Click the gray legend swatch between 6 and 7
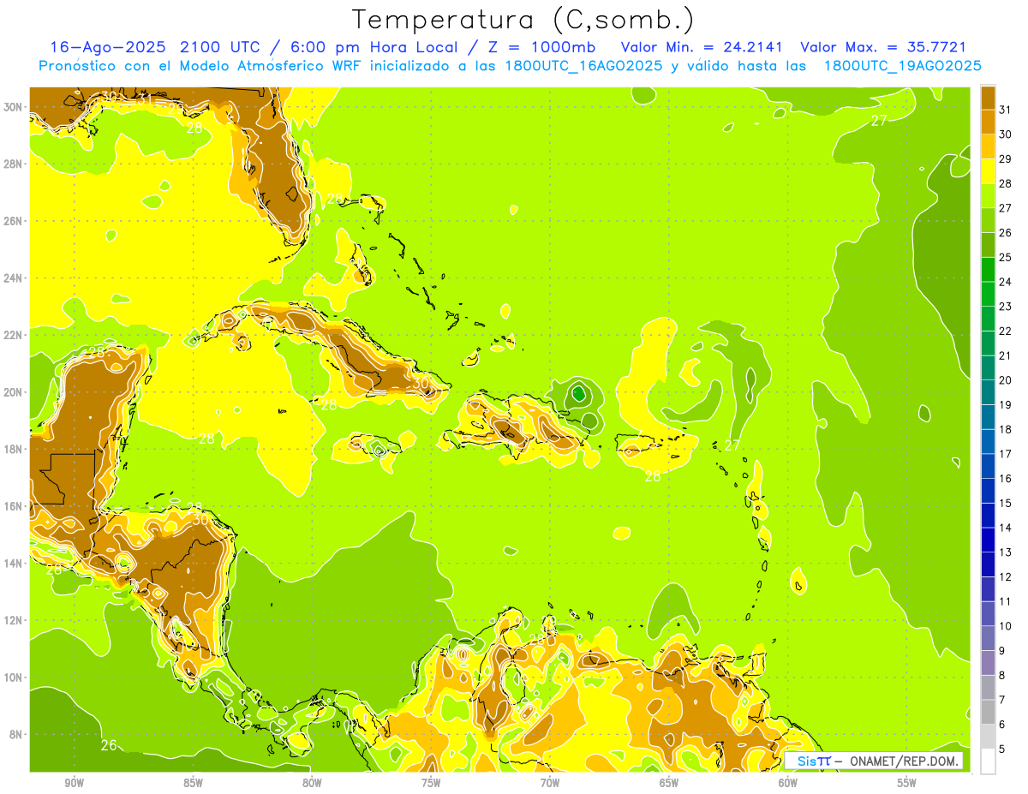1028x794 pixels. pyautogui.click(x=988, y=712)
